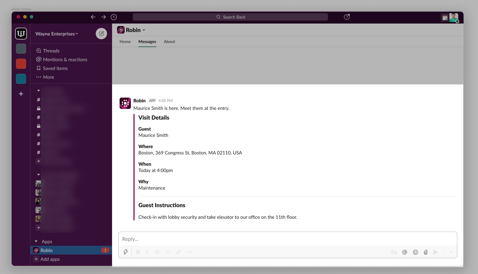This screenshot has height=274, width=478.
Task: Toggle italic formatting
Action: click(x=147, y=252)
